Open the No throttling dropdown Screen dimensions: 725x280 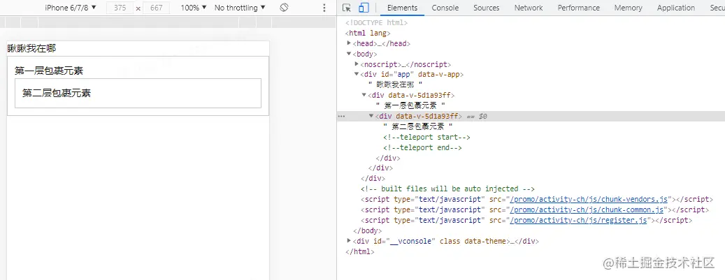[240, 8]
